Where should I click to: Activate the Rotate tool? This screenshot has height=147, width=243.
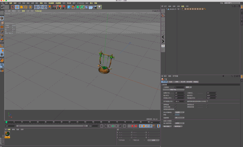point(26,7)
